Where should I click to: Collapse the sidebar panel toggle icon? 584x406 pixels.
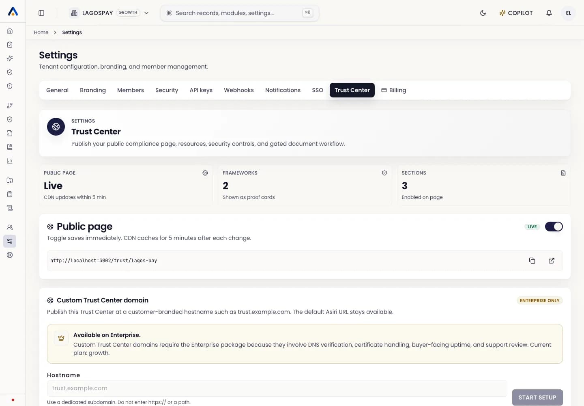click(41, 13)
